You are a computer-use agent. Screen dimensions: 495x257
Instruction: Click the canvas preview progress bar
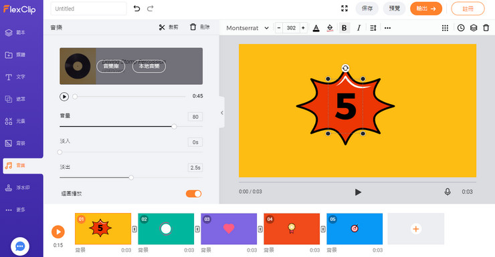357,182
